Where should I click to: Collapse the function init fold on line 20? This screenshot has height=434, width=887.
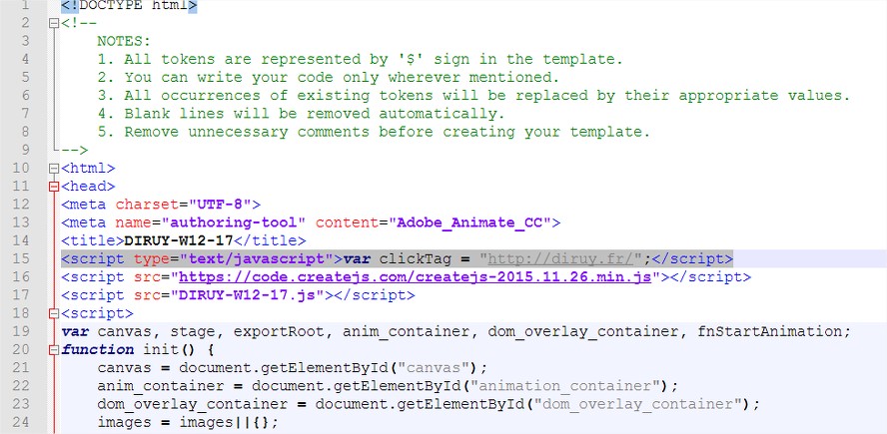coord(54,350)
